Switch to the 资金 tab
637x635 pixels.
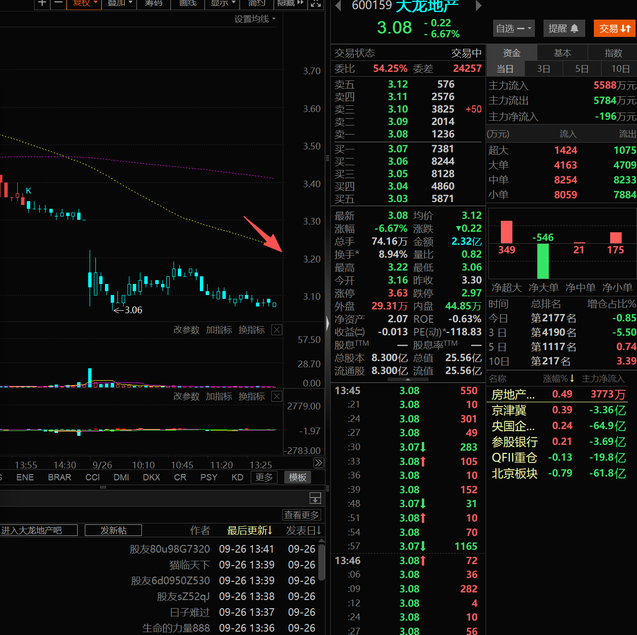pos(511,53)
